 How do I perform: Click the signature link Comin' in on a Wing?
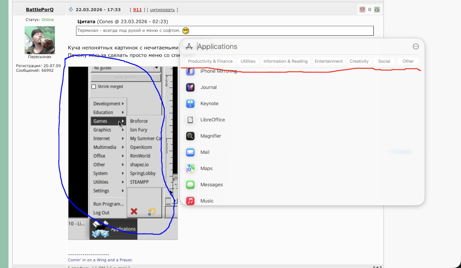tap(100, 260)
